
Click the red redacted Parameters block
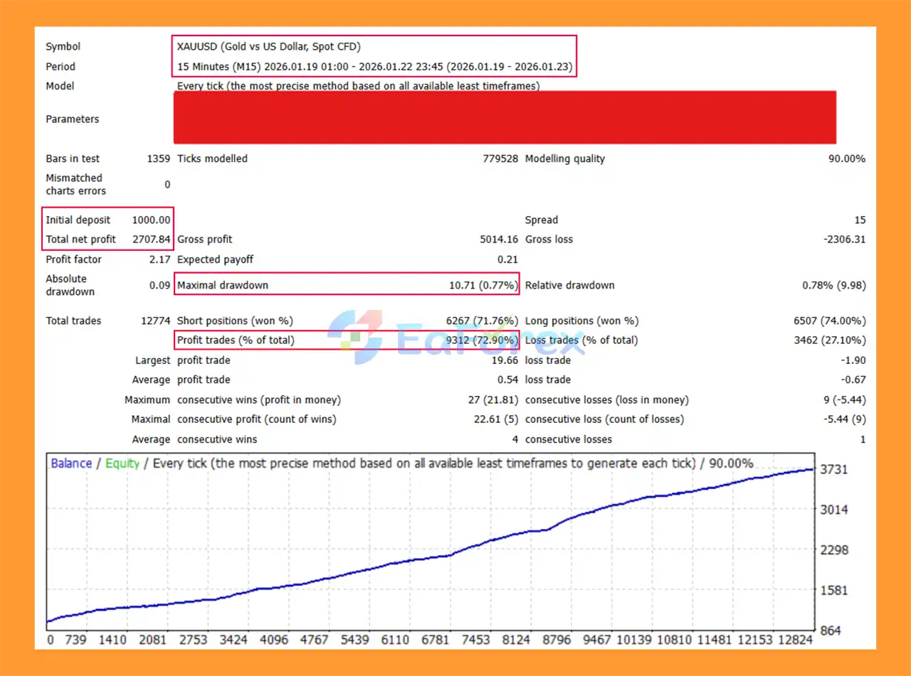point(505,118)
